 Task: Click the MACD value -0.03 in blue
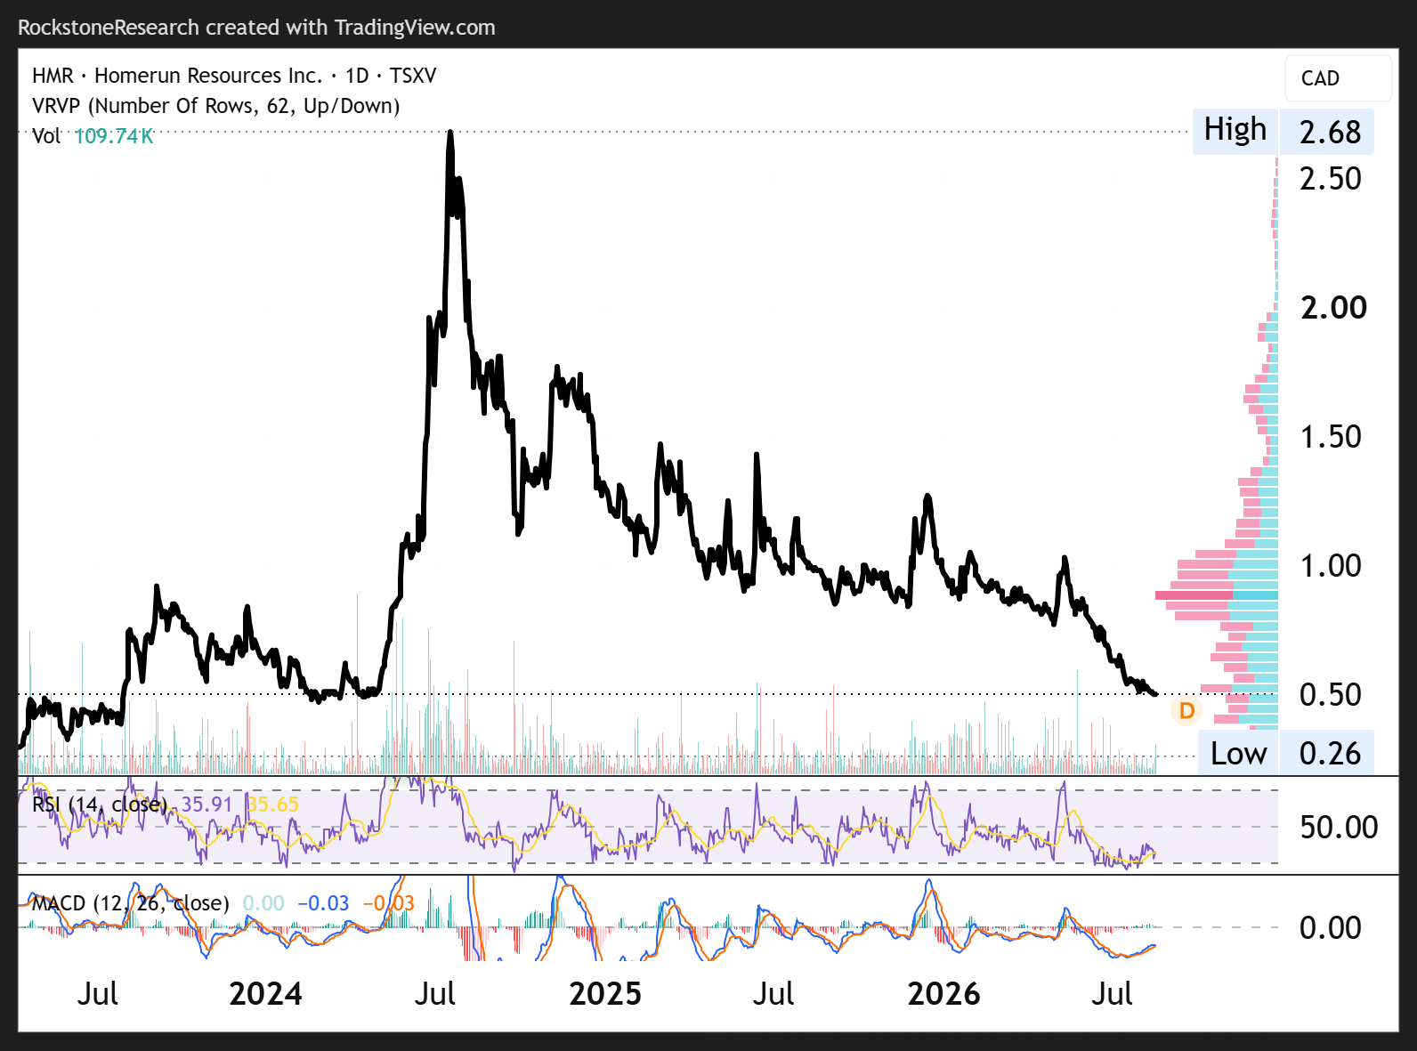[x=323, y=903]
